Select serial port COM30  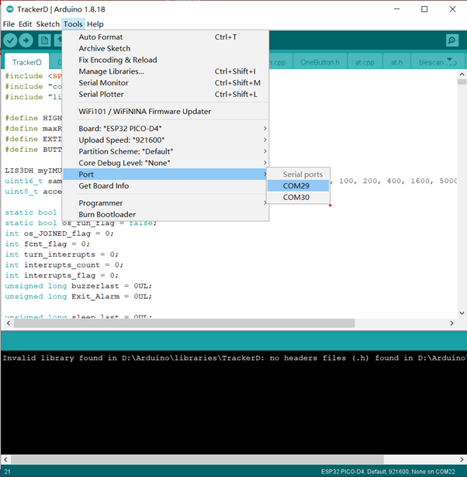pyautogui.click(x=298, y=198)
